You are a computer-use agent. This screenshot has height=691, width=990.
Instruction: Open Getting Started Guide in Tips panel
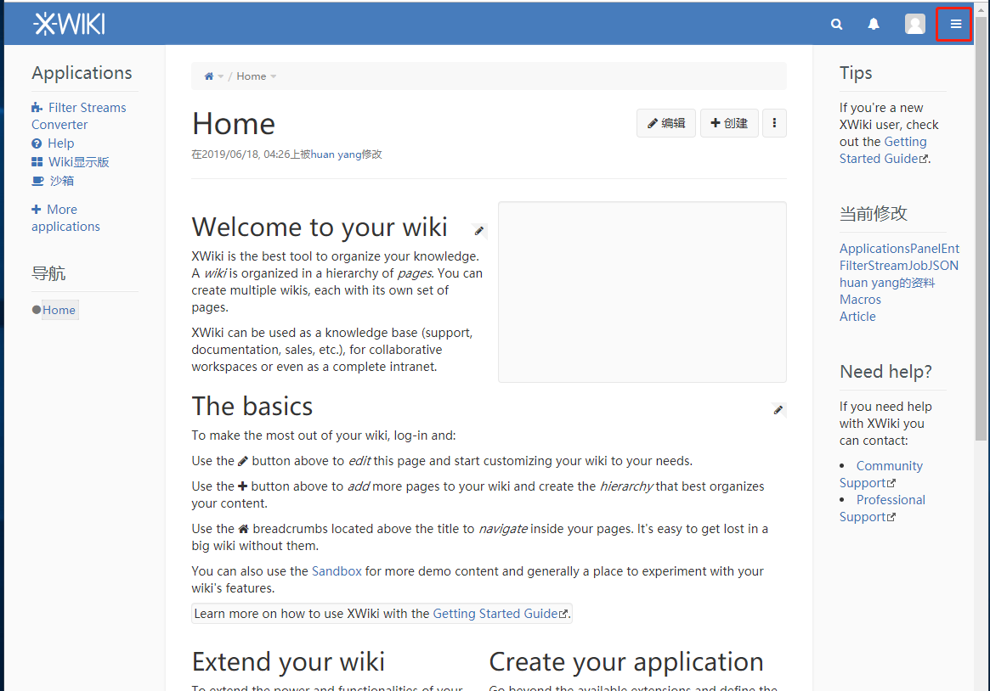883,150
